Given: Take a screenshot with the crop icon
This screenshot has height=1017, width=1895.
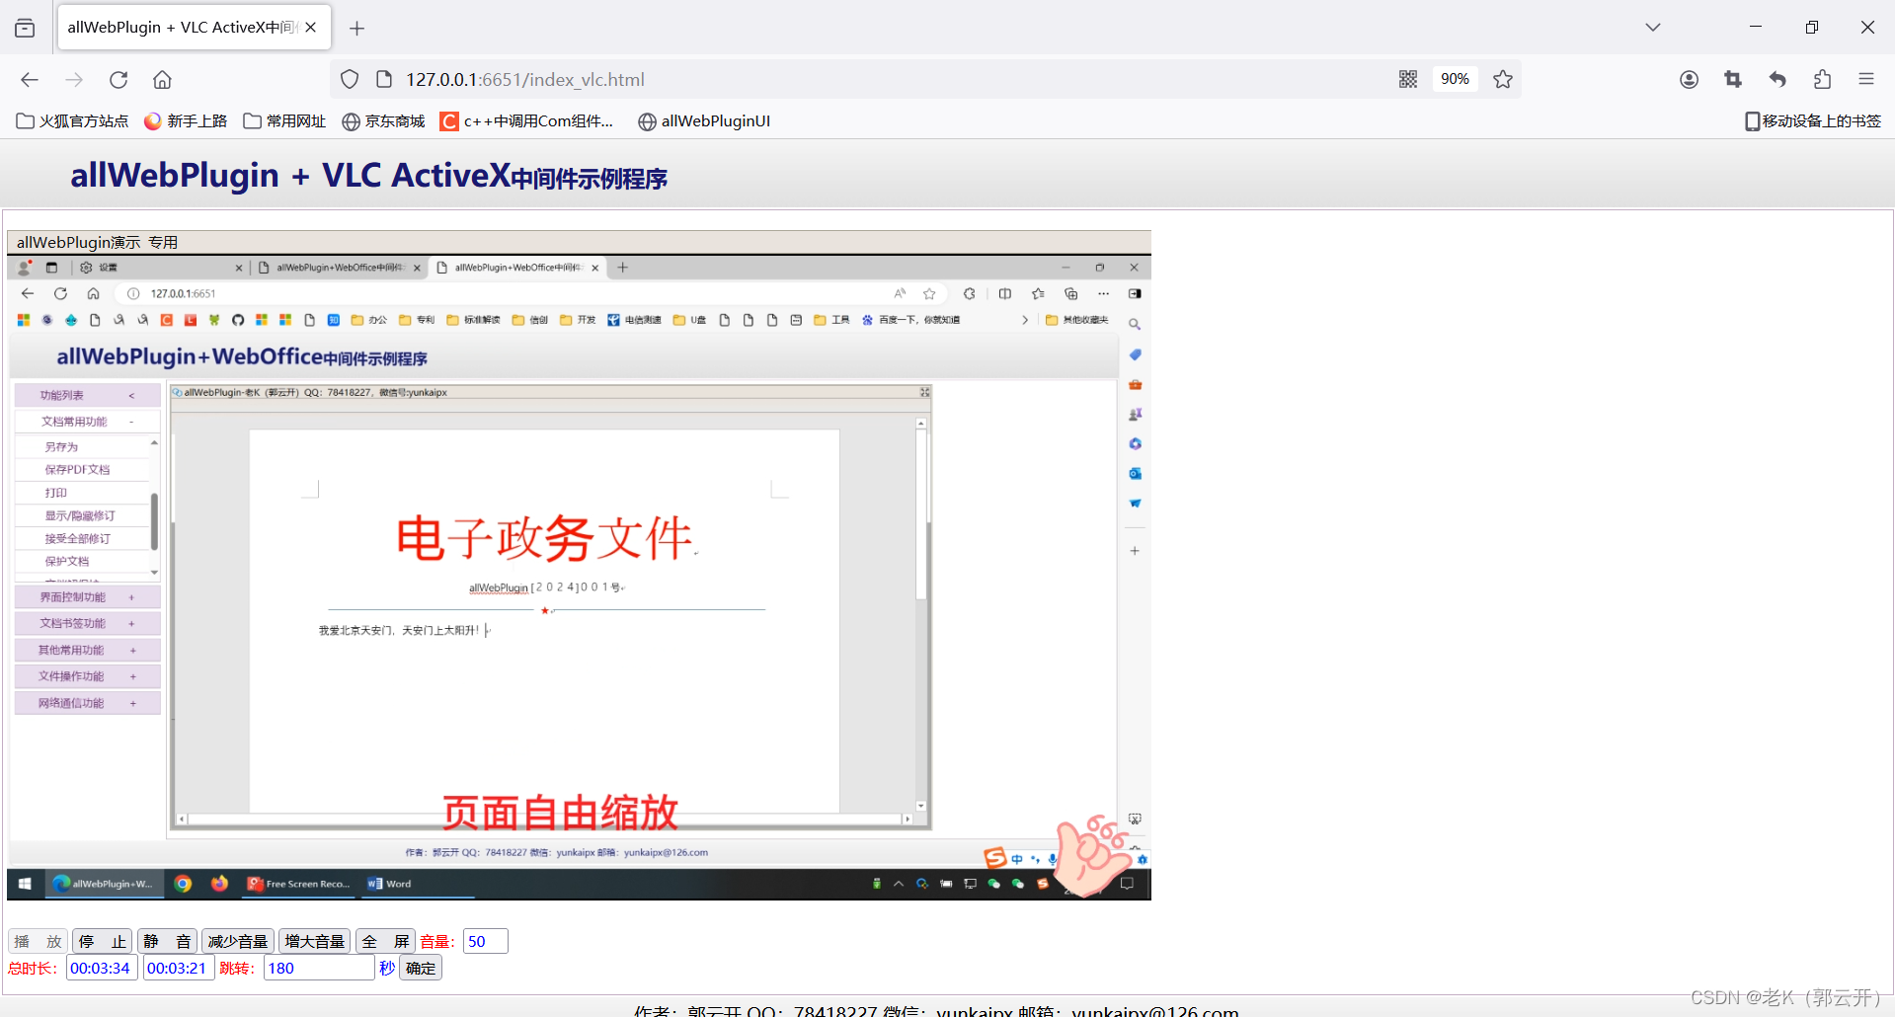Looking at the screenshot, I should click(1733, 80).
